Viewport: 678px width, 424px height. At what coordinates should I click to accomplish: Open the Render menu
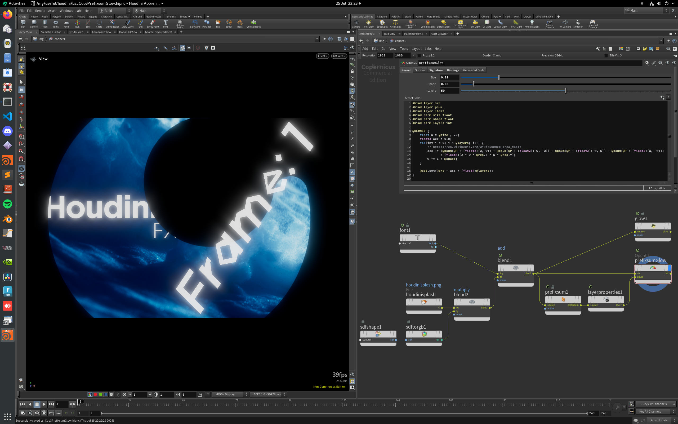[x=40, y=11]
